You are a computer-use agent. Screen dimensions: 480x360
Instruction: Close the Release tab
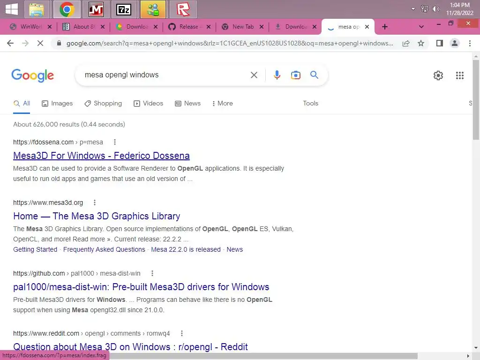tap(209, 27)
